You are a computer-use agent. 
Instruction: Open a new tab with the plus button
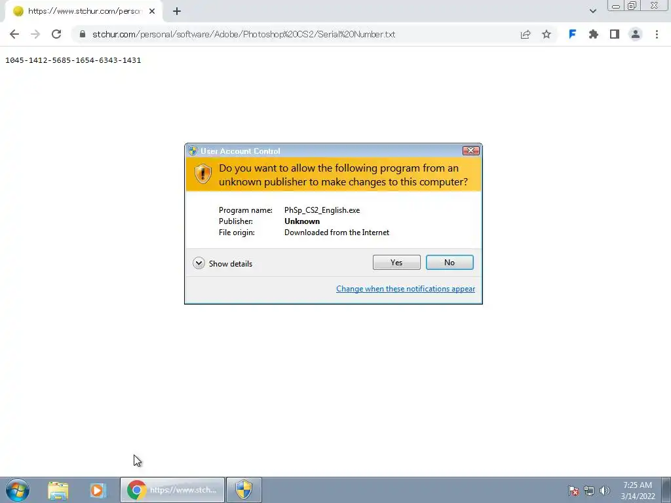click(x=177, y=11)
